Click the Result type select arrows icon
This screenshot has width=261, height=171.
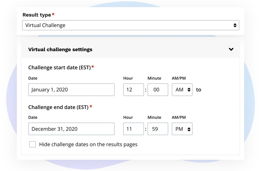pos(235,25)
